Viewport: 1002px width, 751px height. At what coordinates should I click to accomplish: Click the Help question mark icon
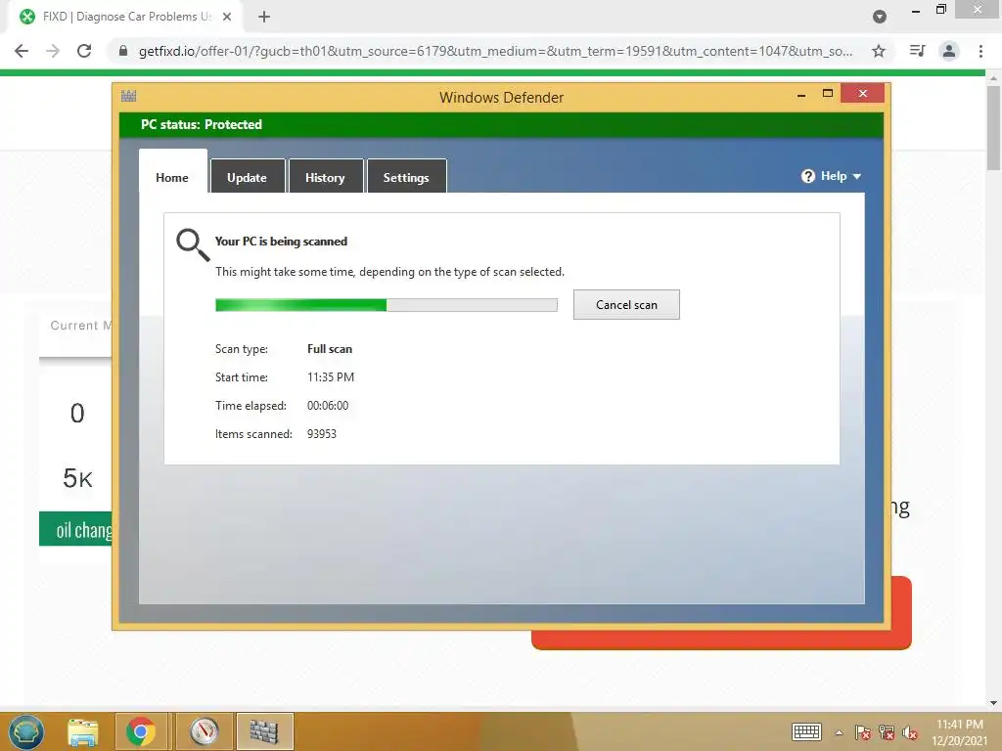point(807,176)
